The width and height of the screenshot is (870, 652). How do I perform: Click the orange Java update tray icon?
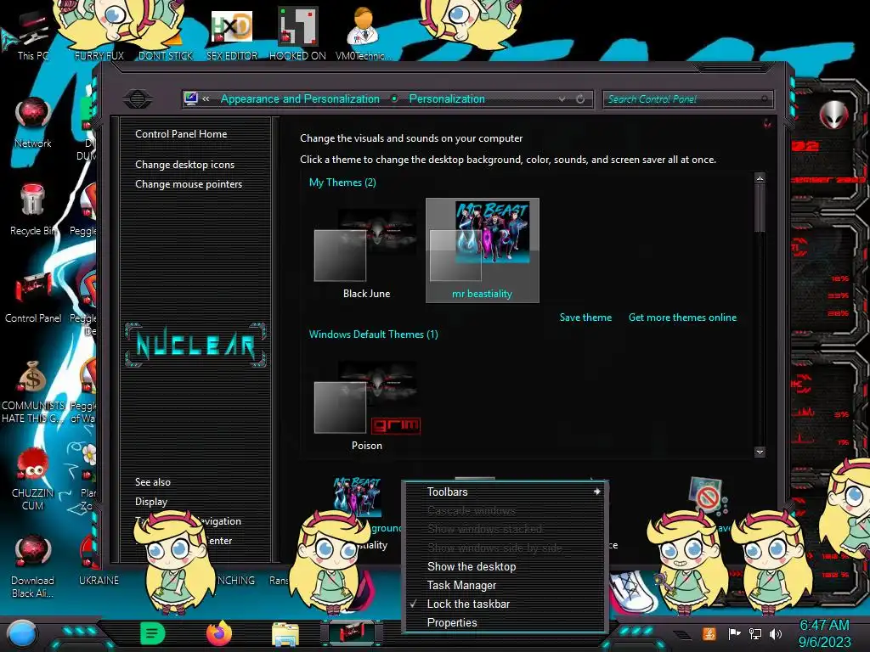click(x=709, y=633)
